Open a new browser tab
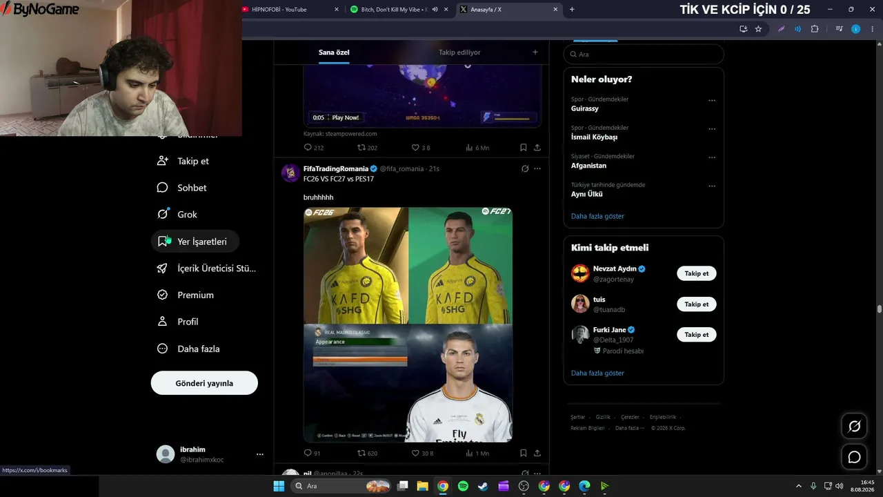883x497 pixels. (x=572, y=10)
